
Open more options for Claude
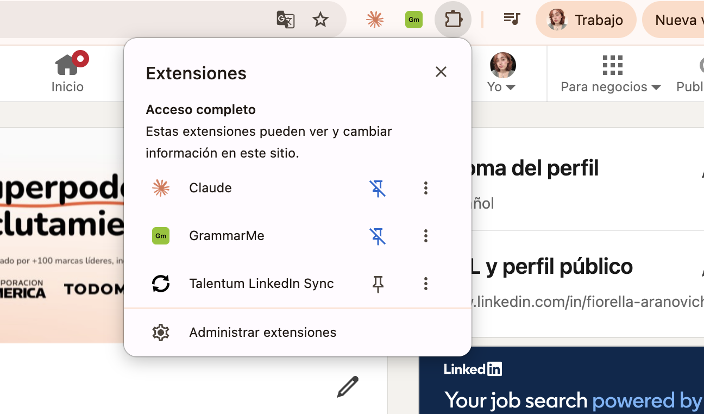tap(426, 188)
